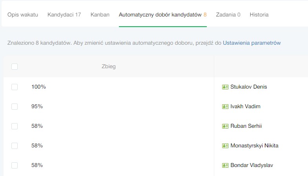Viewport: 308px width, 176px height.
Task: Click the profile card icon beside Monastyrskyi Nikita
Action: tap(225, 146)
